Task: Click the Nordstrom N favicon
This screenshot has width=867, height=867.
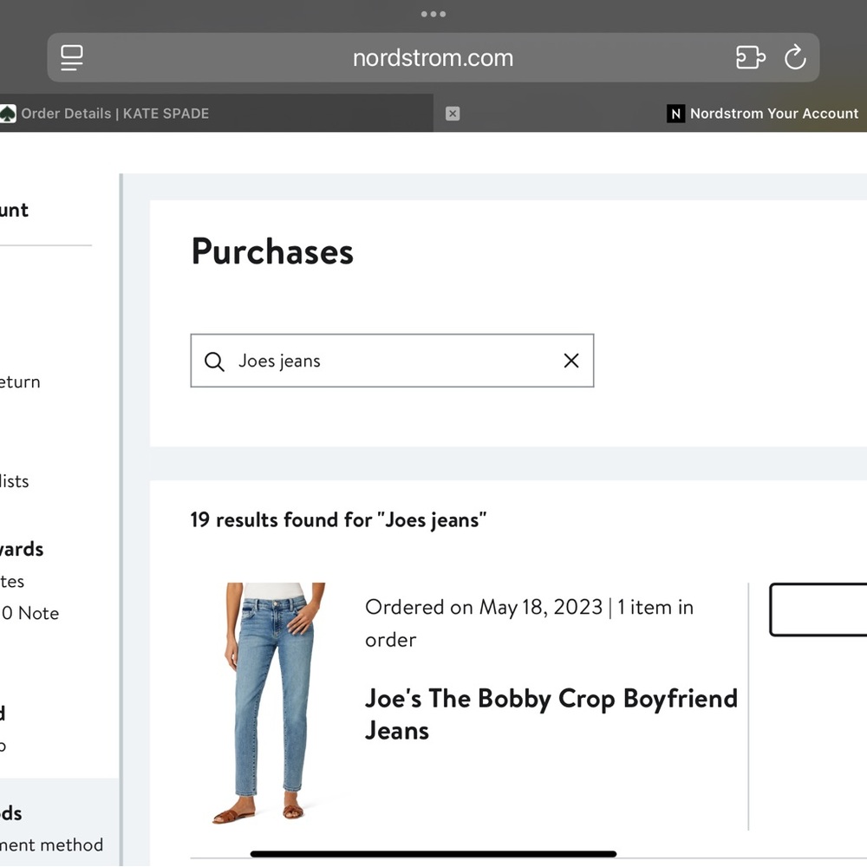Action: pos(675,114)
